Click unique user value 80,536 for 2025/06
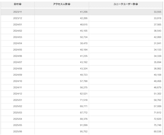Image resolution: width=164 pixels, height=135 pixels. [158, 131]
